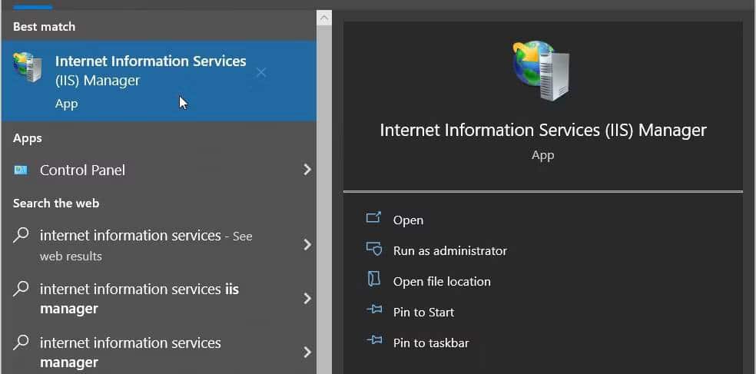
Task: Click the results list scrollbar up arrow
Action: click(324, 18)
